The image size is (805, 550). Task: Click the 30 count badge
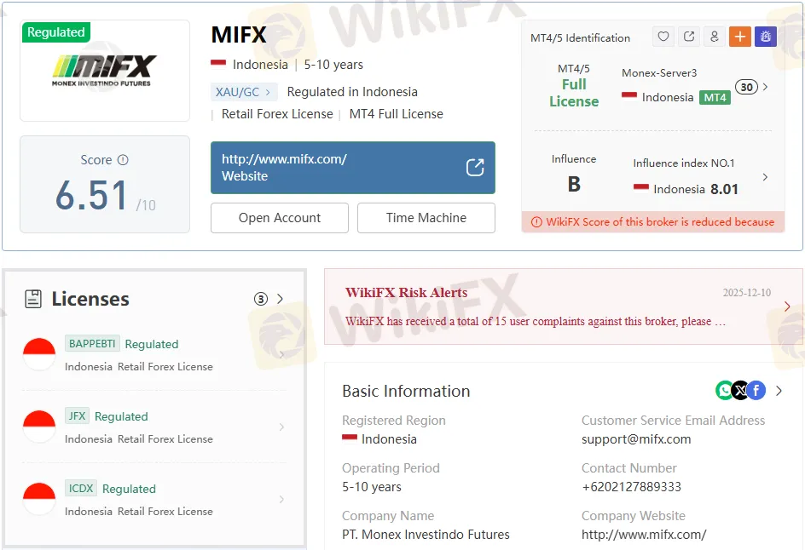point(746,87)
